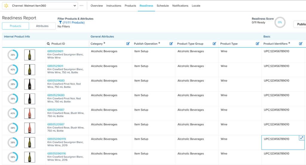Click the Publish button
Viewport: 306px width, 165px height.
pyautogui.click(x=300, y=24)
